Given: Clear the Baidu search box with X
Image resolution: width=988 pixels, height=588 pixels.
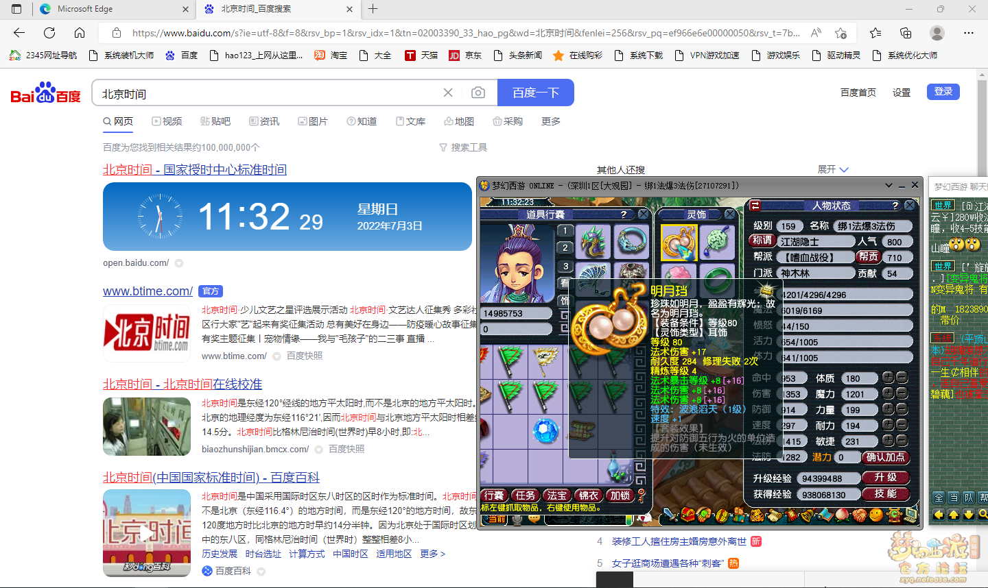Looking at the screenshot, I should (448, 93).
